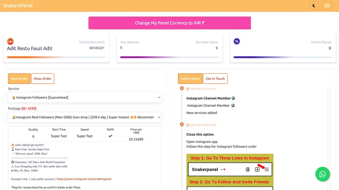Click the Min: 50, Max: 500K line
The image size is (339, 190).
(x=25, y=170)
